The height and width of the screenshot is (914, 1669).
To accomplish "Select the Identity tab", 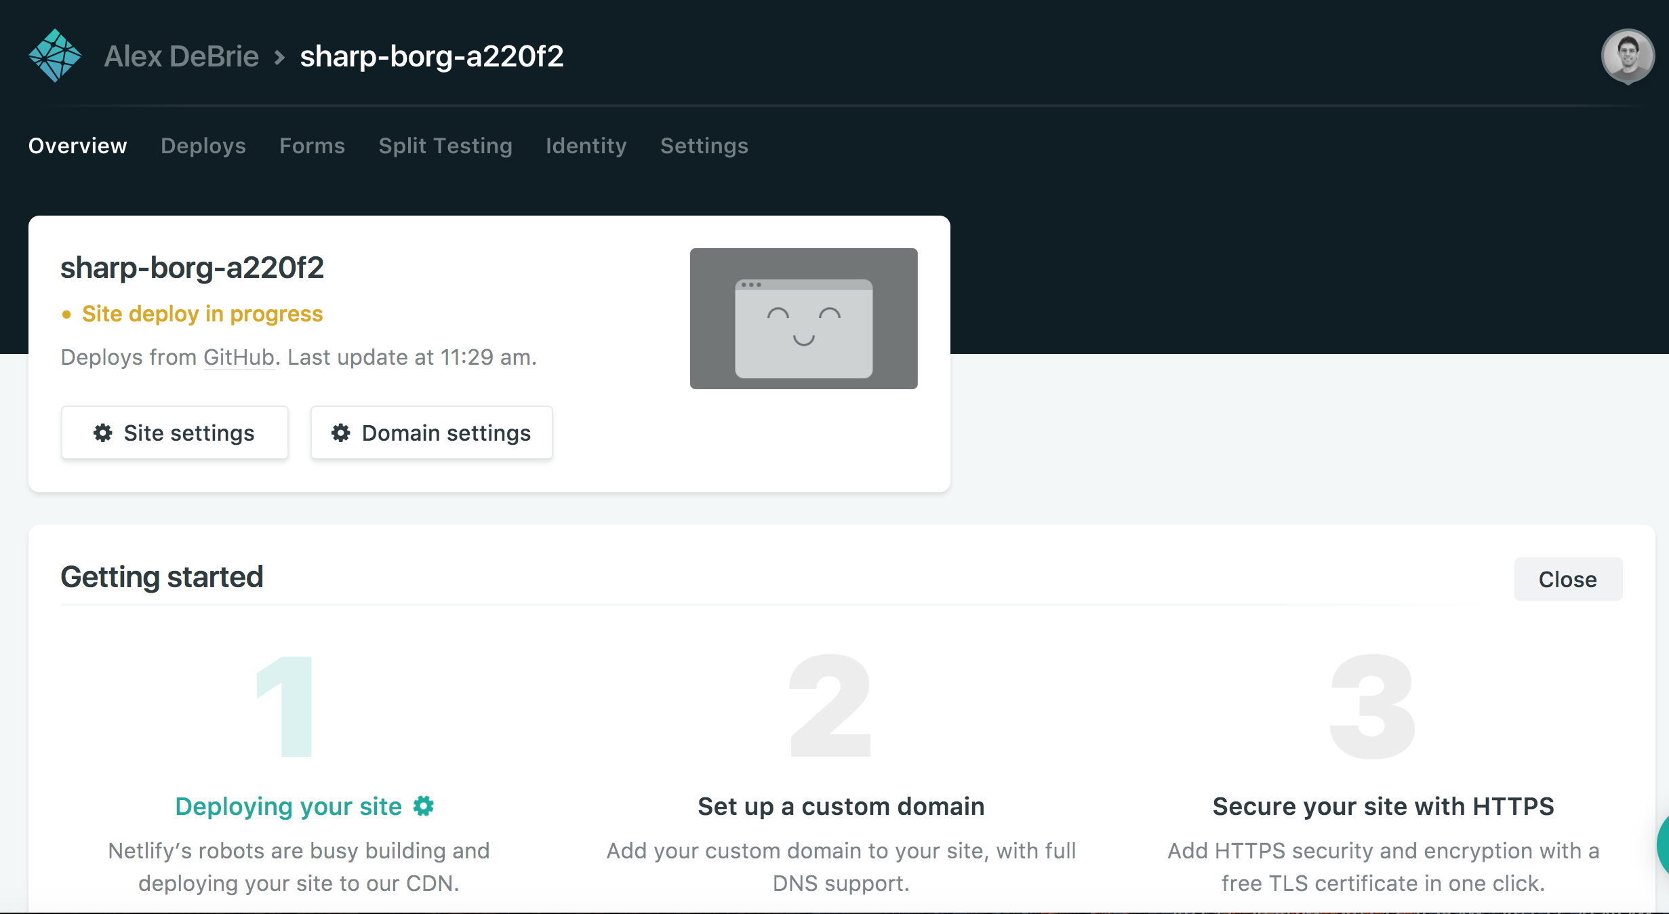I will click(x=586, y=146).
